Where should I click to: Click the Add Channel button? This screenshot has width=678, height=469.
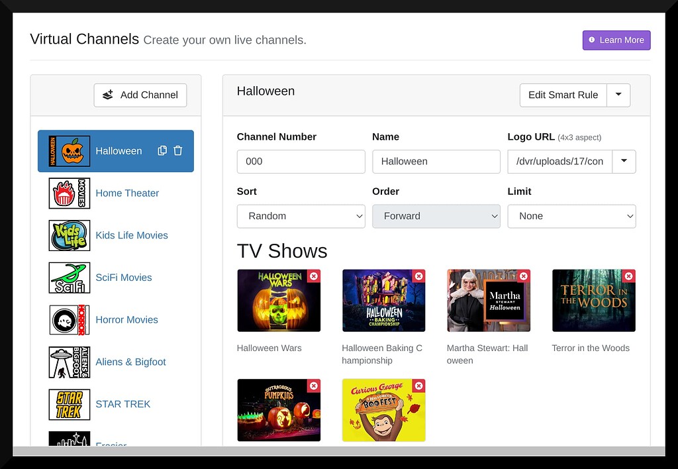pyautogui.click(x=140, y=95)
